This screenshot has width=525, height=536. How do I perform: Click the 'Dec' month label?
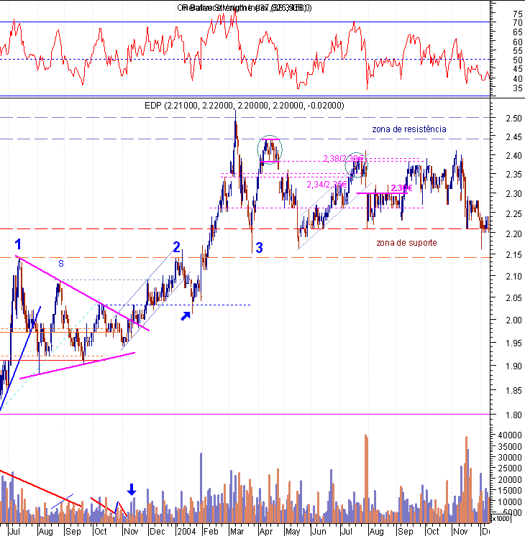pos(157,531)
